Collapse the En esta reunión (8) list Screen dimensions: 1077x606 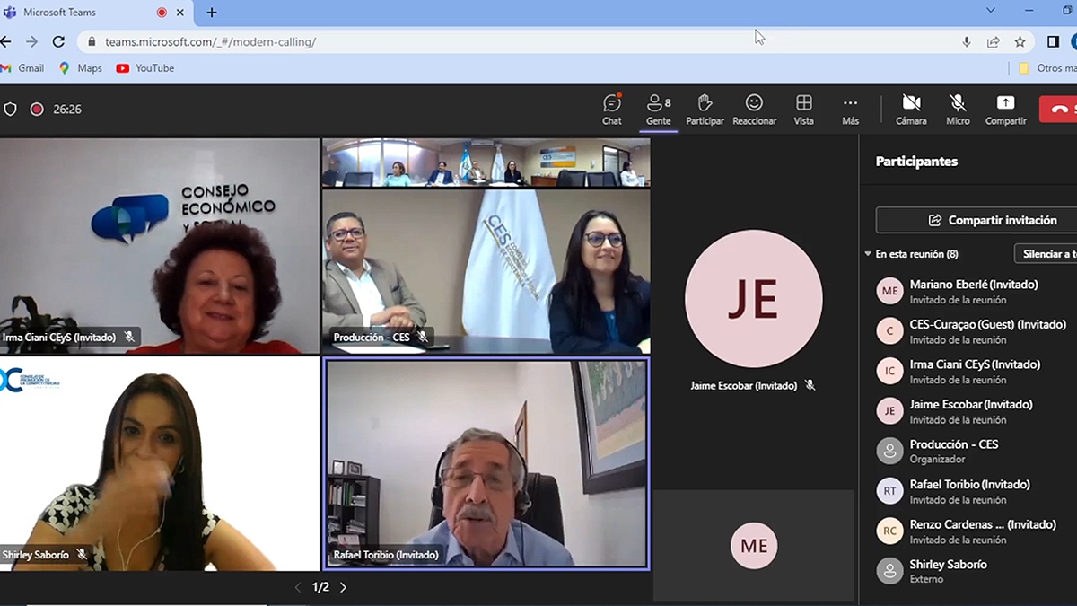point(868,254)
